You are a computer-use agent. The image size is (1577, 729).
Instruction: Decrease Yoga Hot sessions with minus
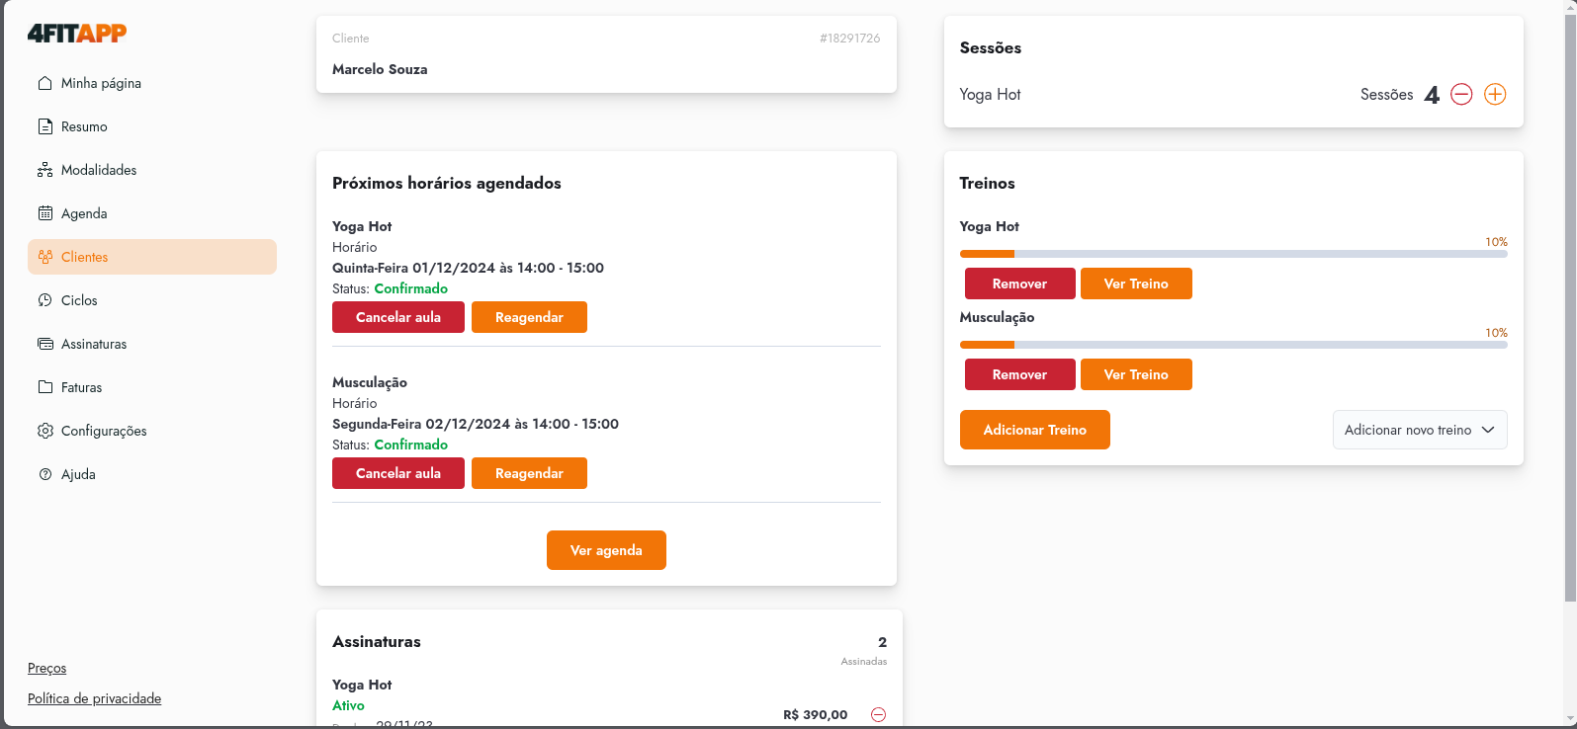click(x=1461, y=95)
